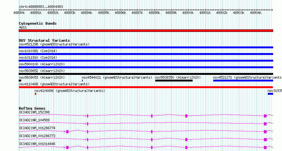The height and width of the screenshot is (151, 282).
Task: Select the nsv4106496 gnomAD variant label
Action: pyautogui.click(x=70, y=91)
